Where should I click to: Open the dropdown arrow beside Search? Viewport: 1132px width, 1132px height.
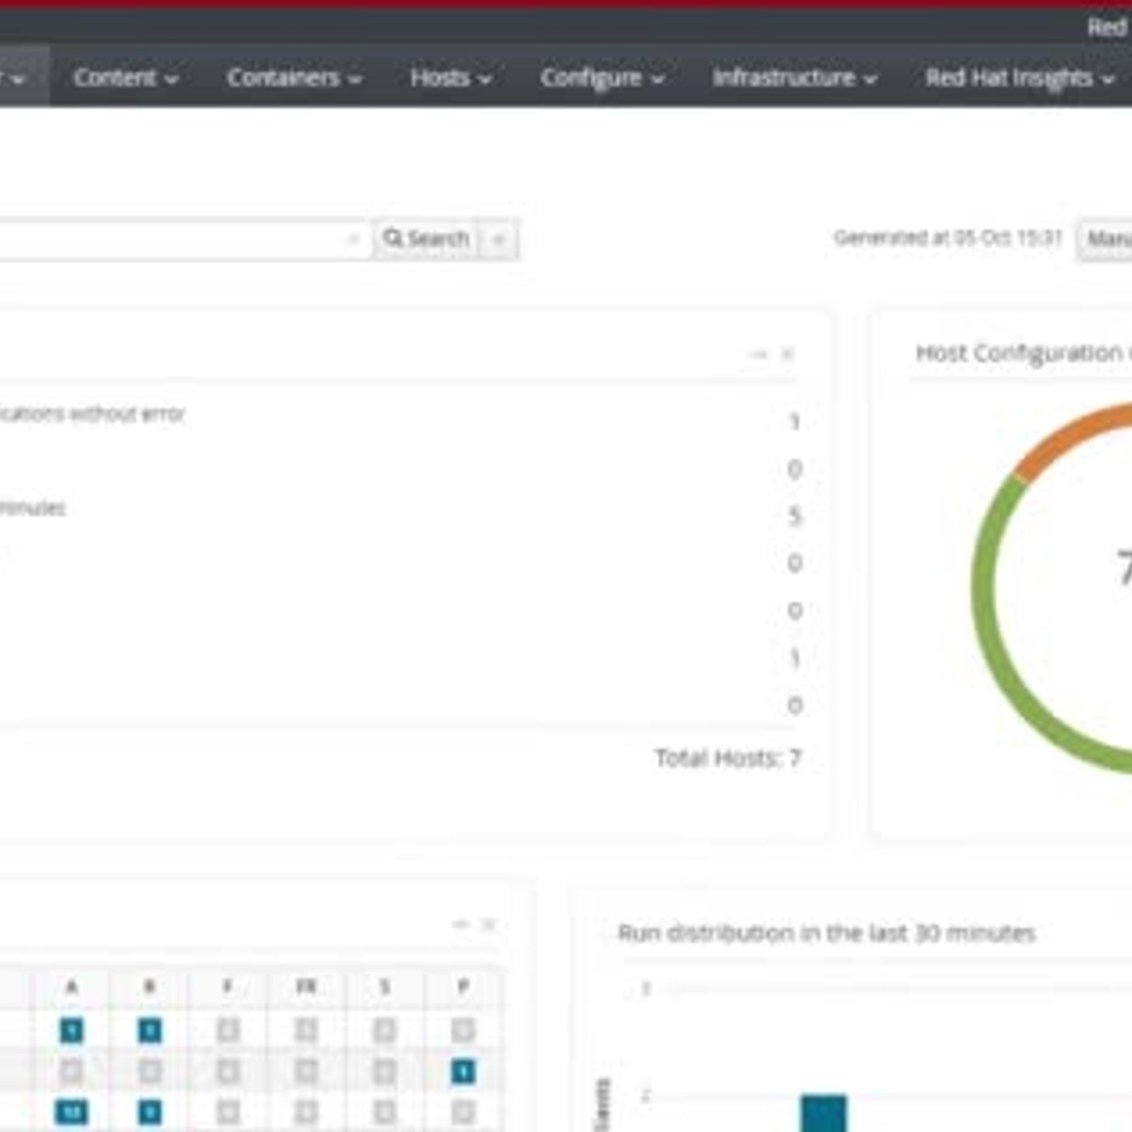(x=499, y=239)
